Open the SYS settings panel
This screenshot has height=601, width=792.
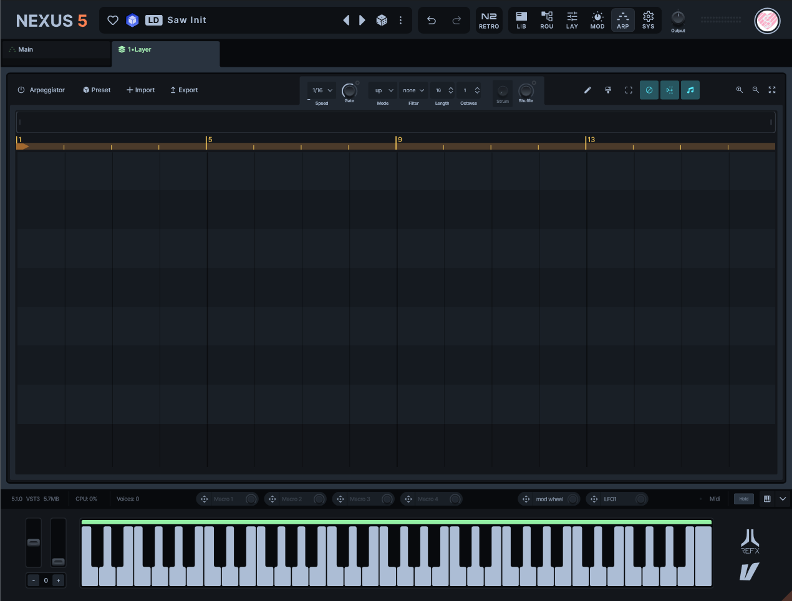point(648,19)
